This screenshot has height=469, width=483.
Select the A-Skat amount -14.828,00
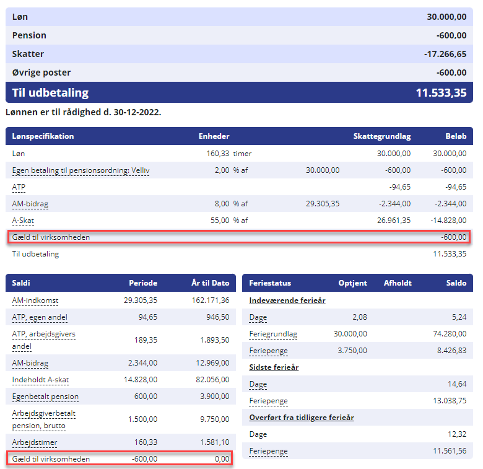pyautogui.click(x=448, y=221)
